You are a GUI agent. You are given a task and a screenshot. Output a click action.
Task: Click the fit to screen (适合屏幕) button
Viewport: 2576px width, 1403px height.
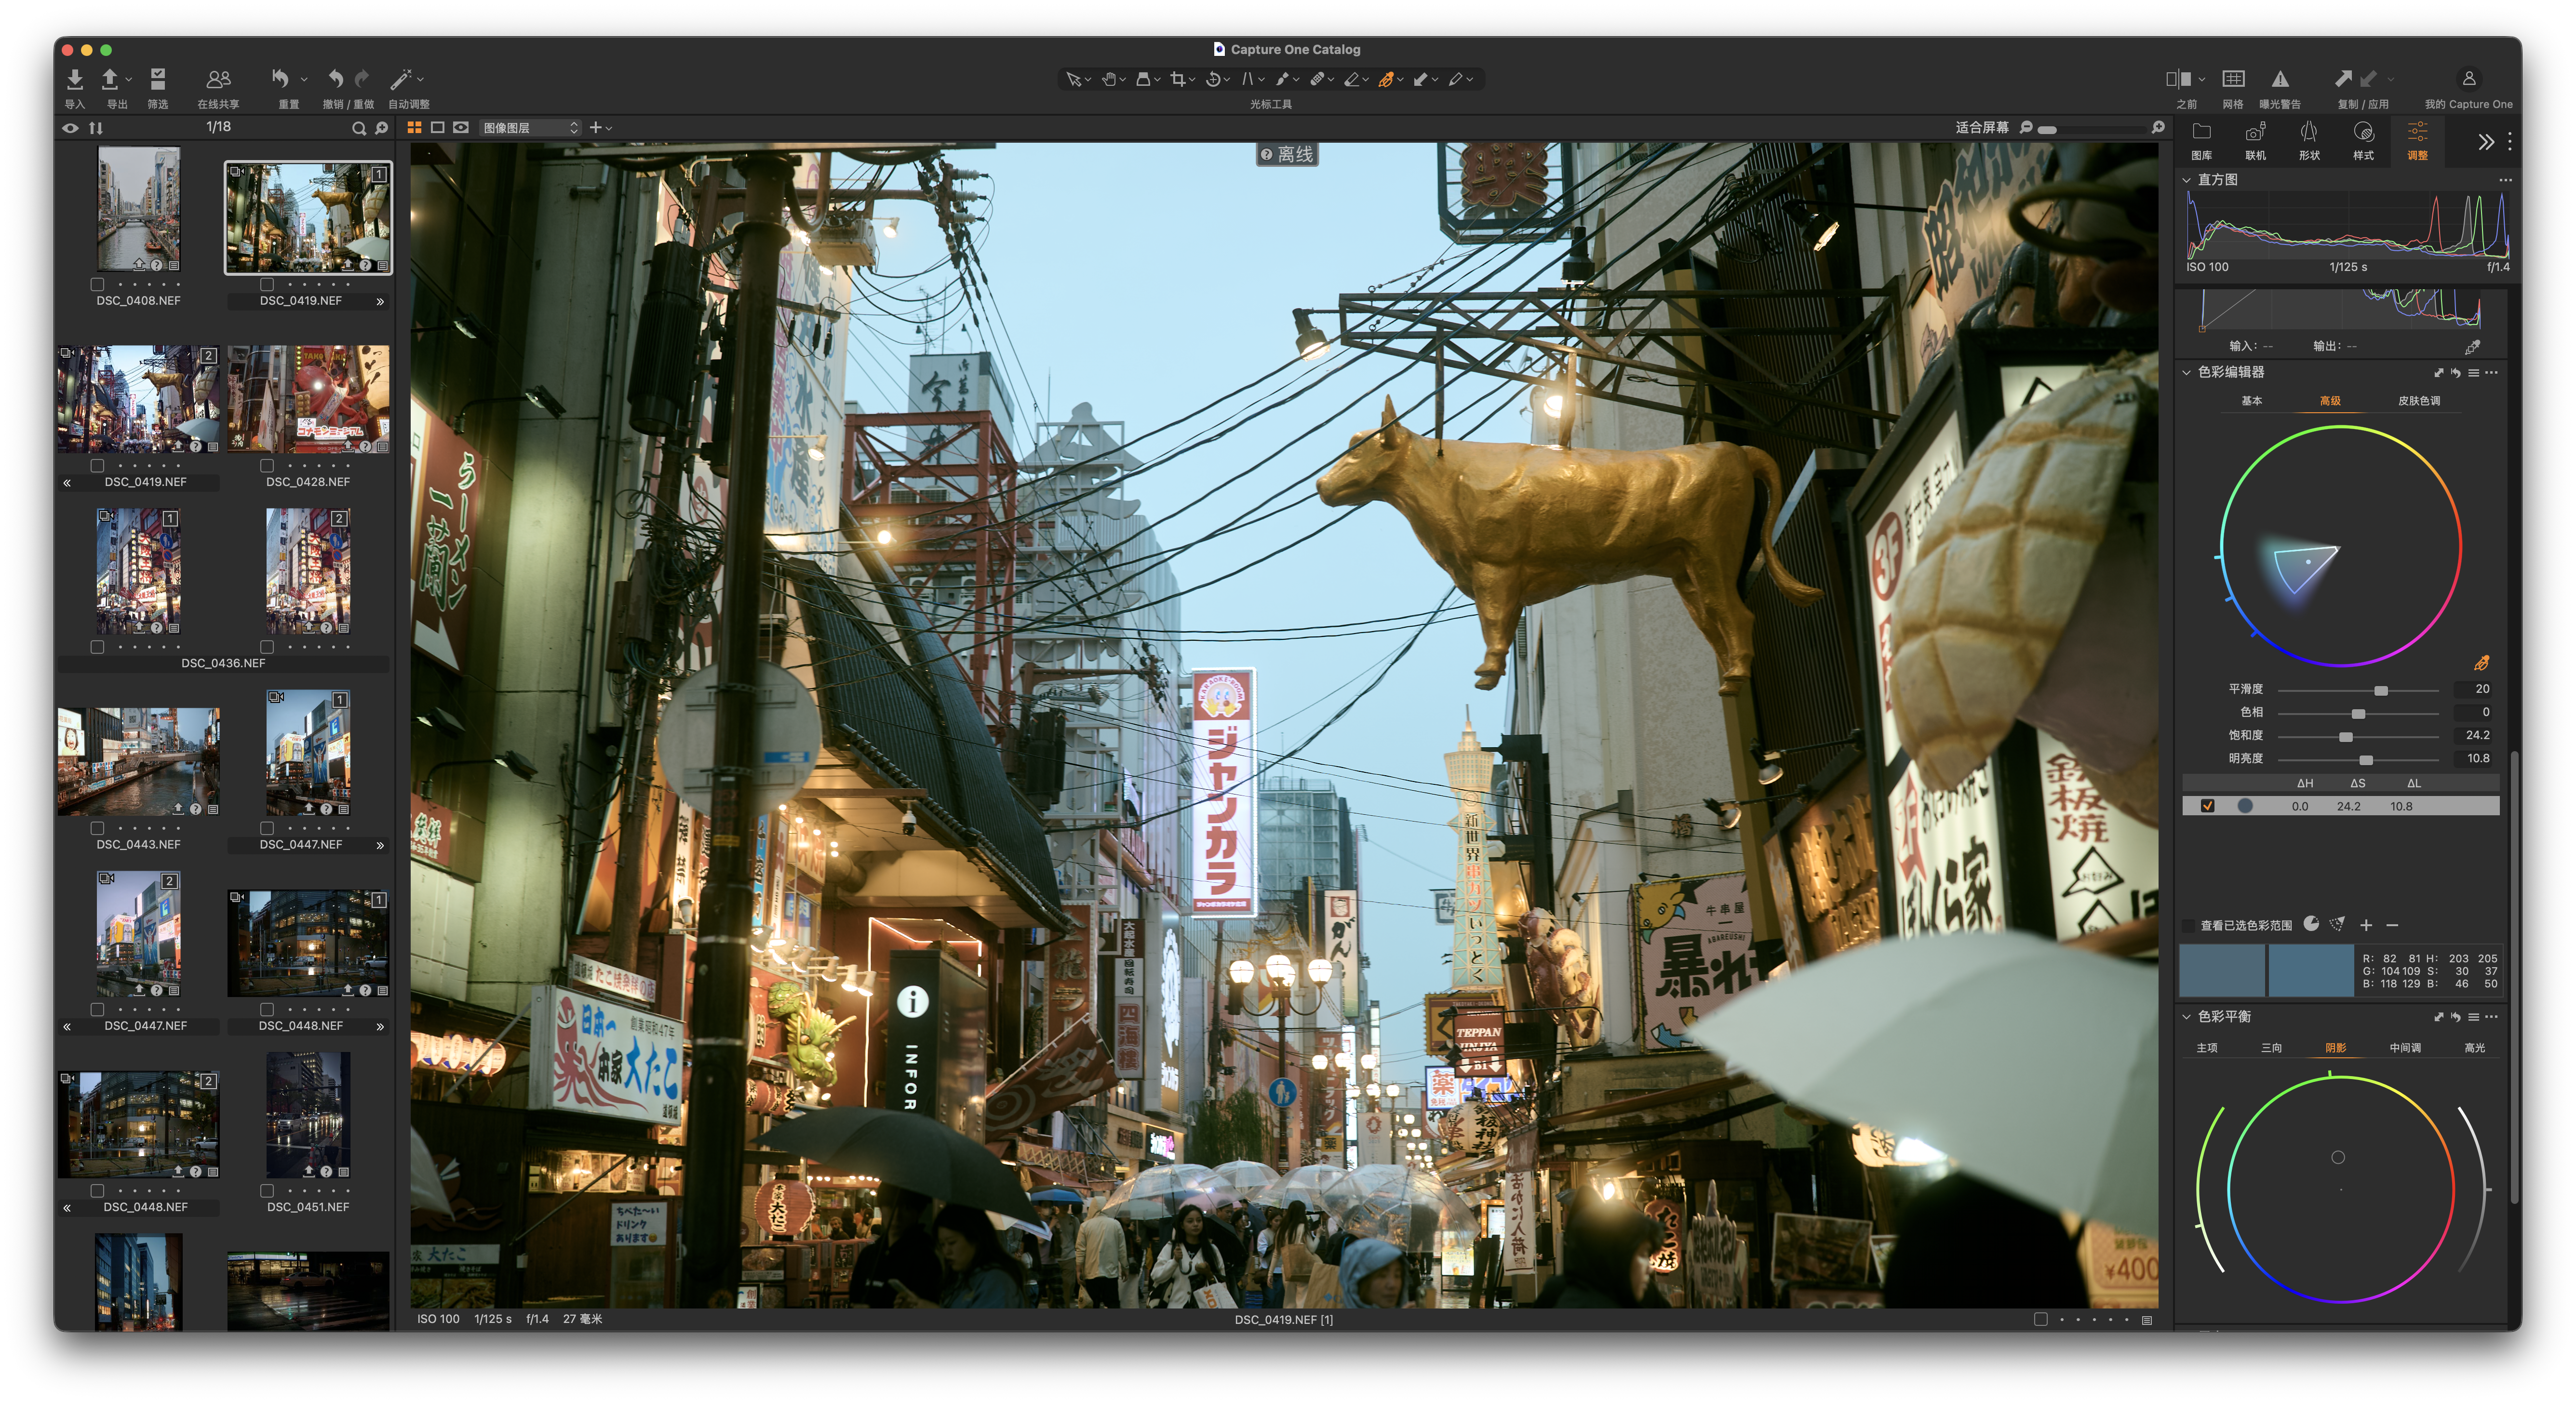(1981, 128)
